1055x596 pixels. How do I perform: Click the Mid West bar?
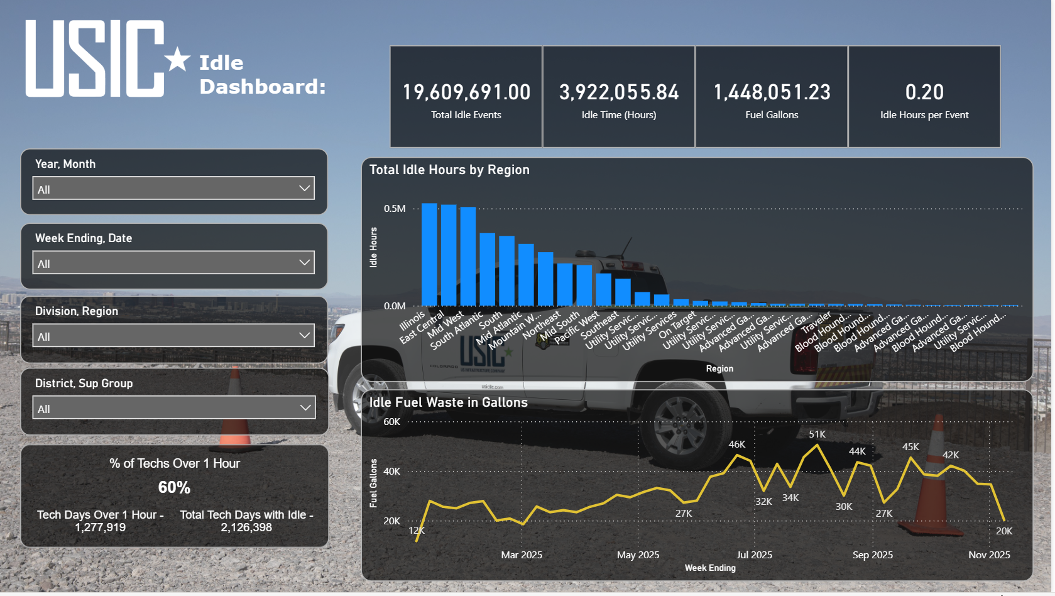coord(468,257)
